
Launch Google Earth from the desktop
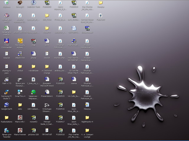[x=6, y=105]
